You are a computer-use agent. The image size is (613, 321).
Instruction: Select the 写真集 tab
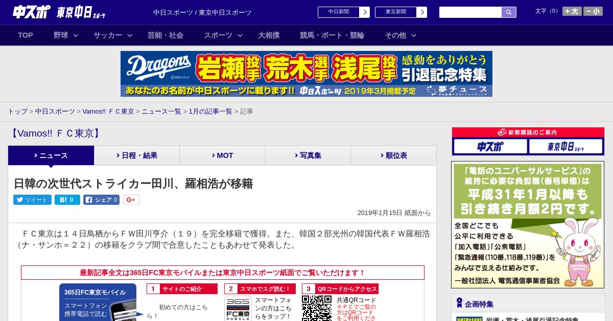pos(308,155)
